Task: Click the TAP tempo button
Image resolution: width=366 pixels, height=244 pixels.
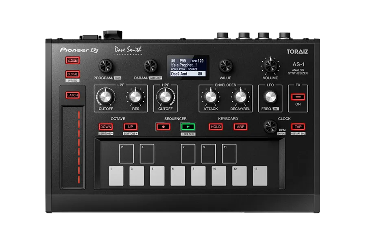Action: click(x=298, y=127)
